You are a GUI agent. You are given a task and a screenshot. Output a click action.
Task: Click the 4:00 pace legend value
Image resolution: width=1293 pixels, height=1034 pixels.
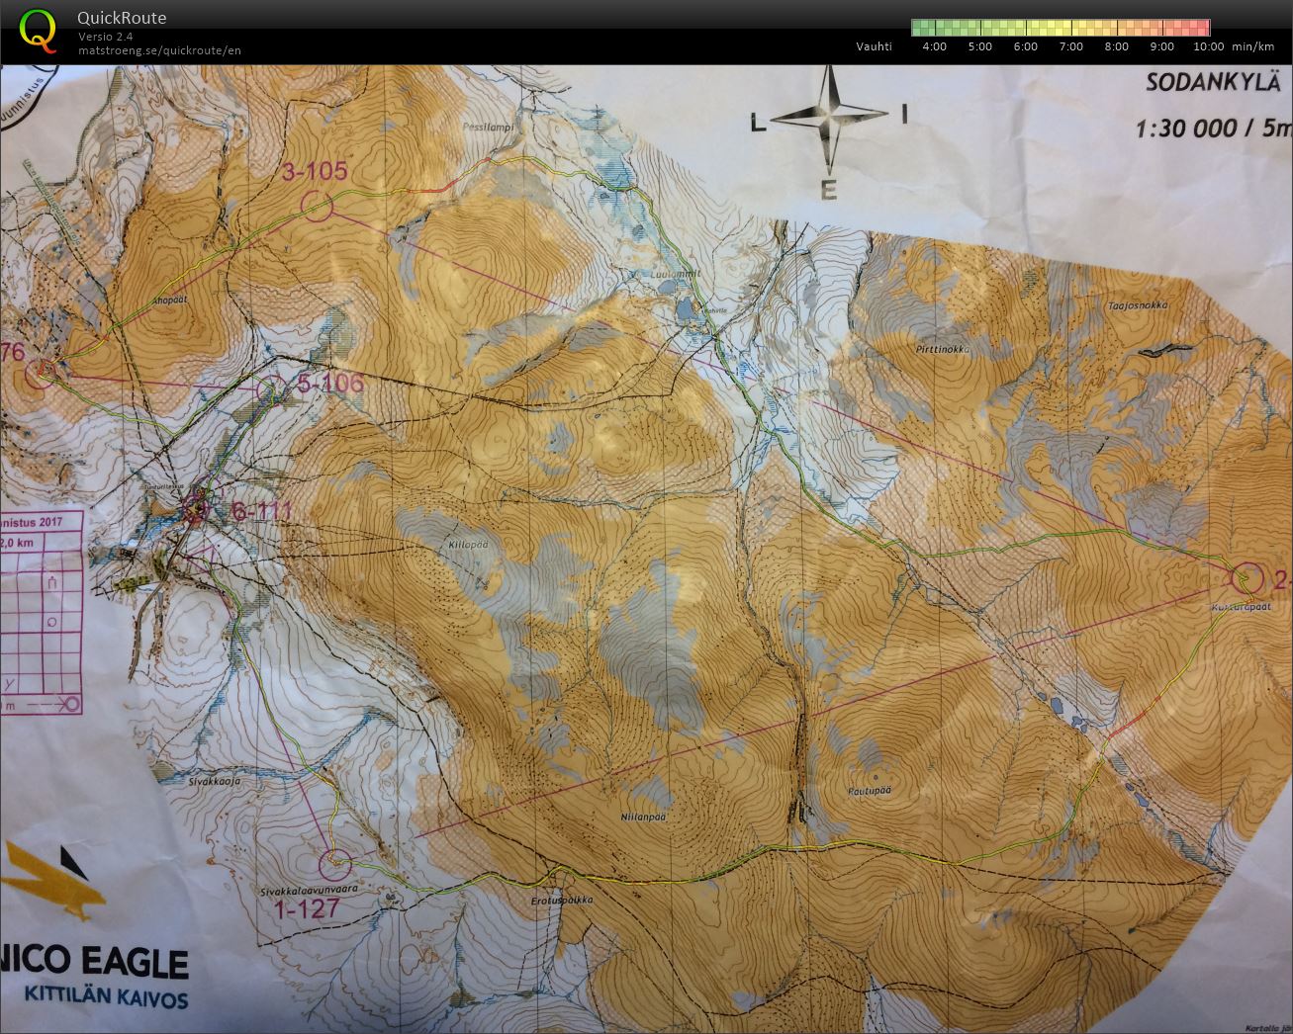[x=934, y=46]
